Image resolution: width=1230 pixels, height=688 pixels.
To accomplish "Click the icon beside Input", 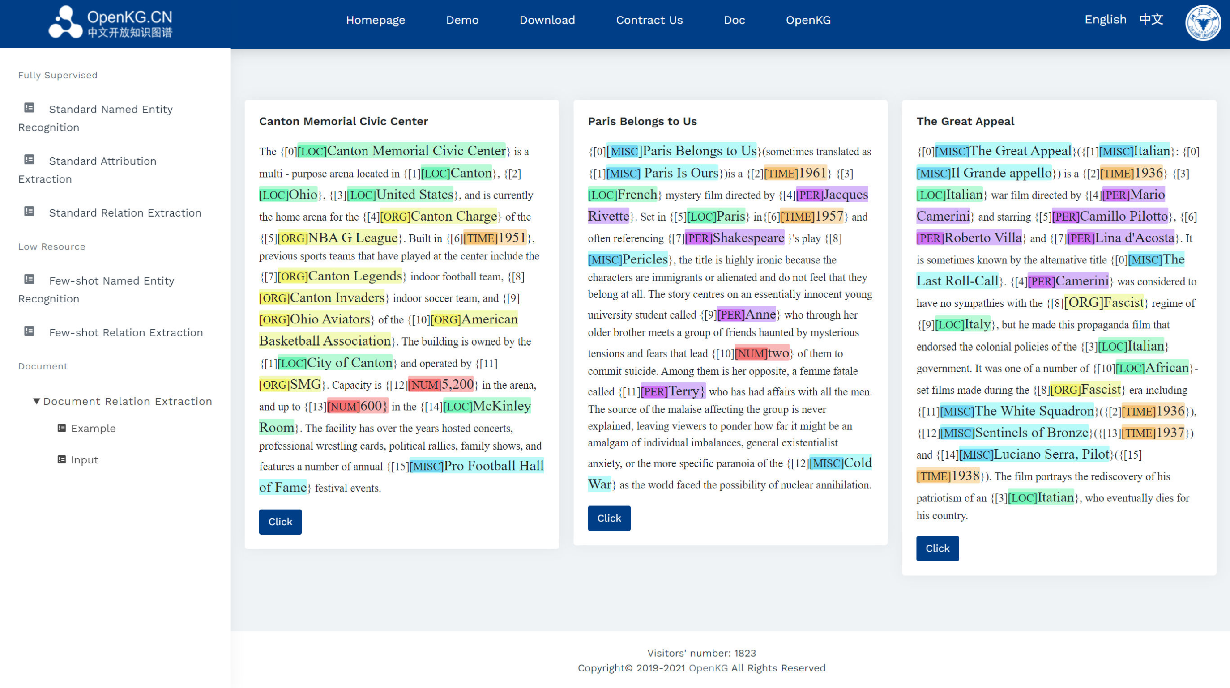I will coord(62,460).
